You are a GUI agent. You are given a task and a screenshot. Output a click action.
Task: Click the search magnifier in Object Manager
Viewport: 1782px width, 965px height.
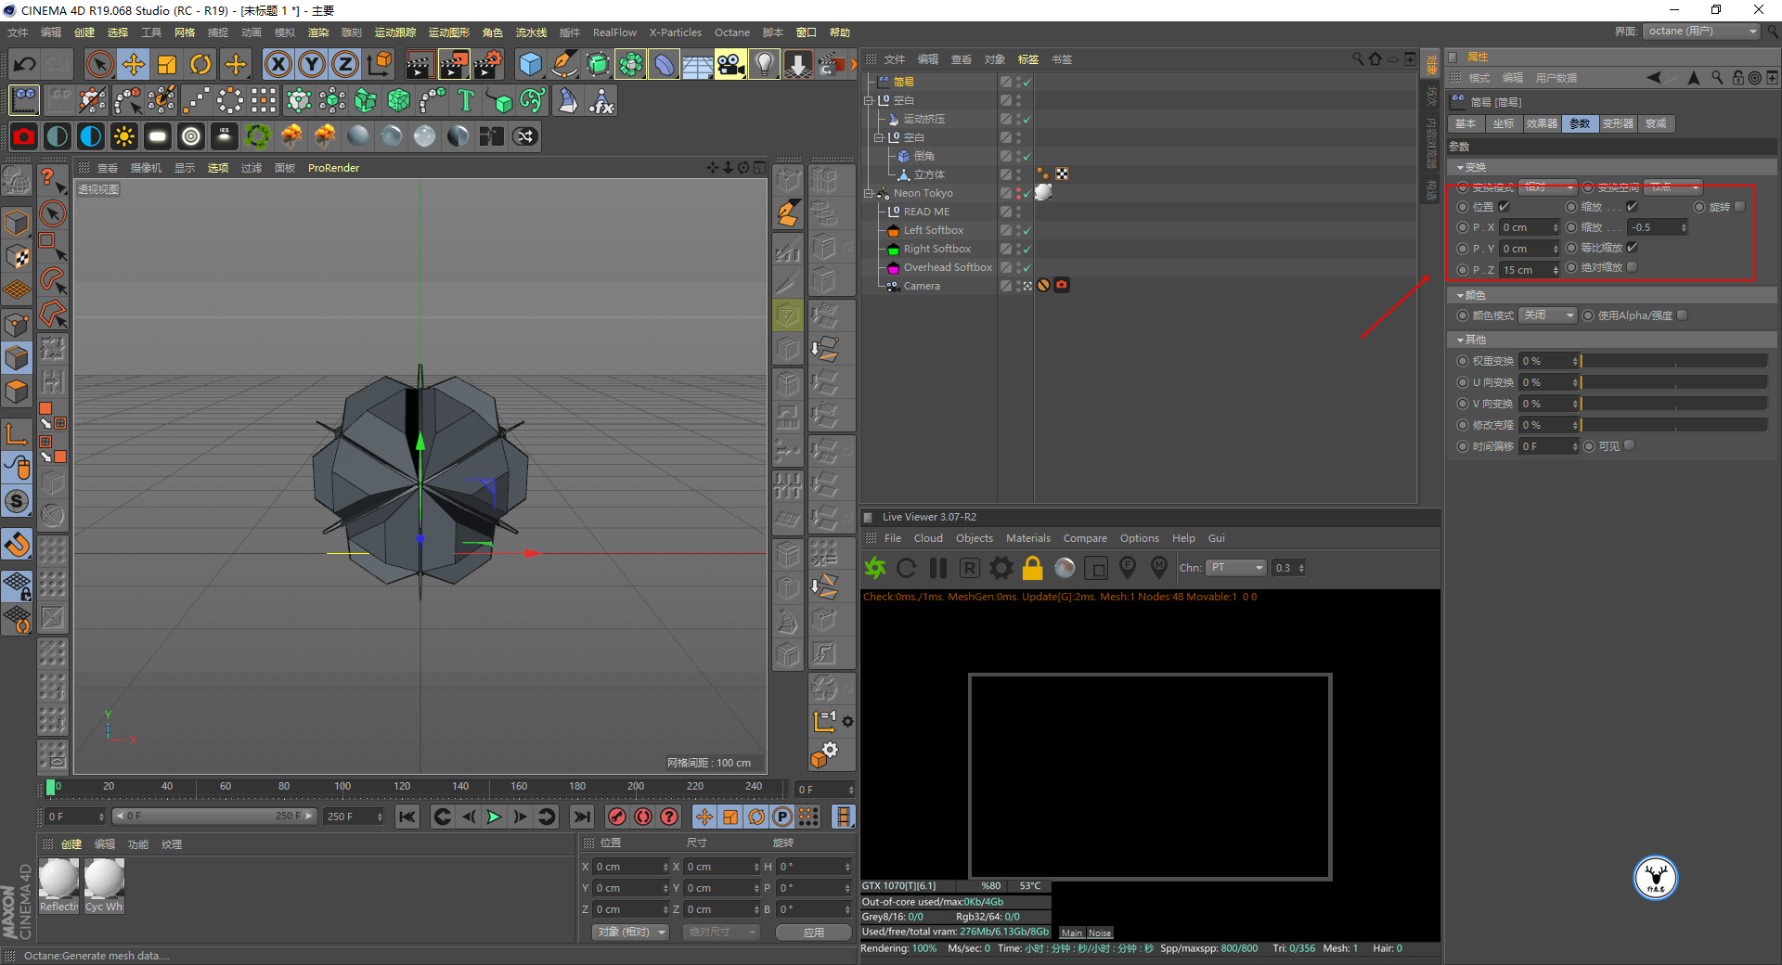1358,58
